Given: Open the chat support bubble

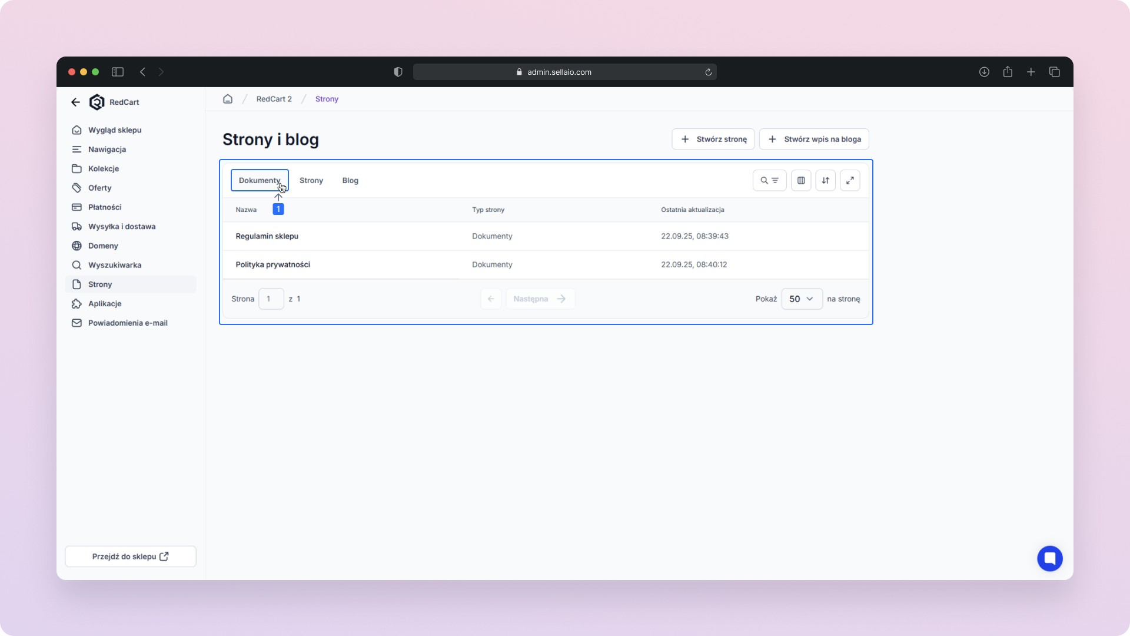Looking at the screenshot, I should [x=1049, y=558].
